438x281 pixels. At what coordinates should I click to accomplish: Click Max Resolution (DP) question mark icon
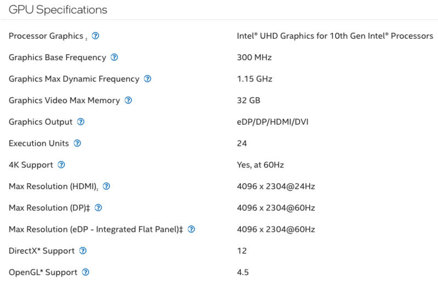[98, 208]
